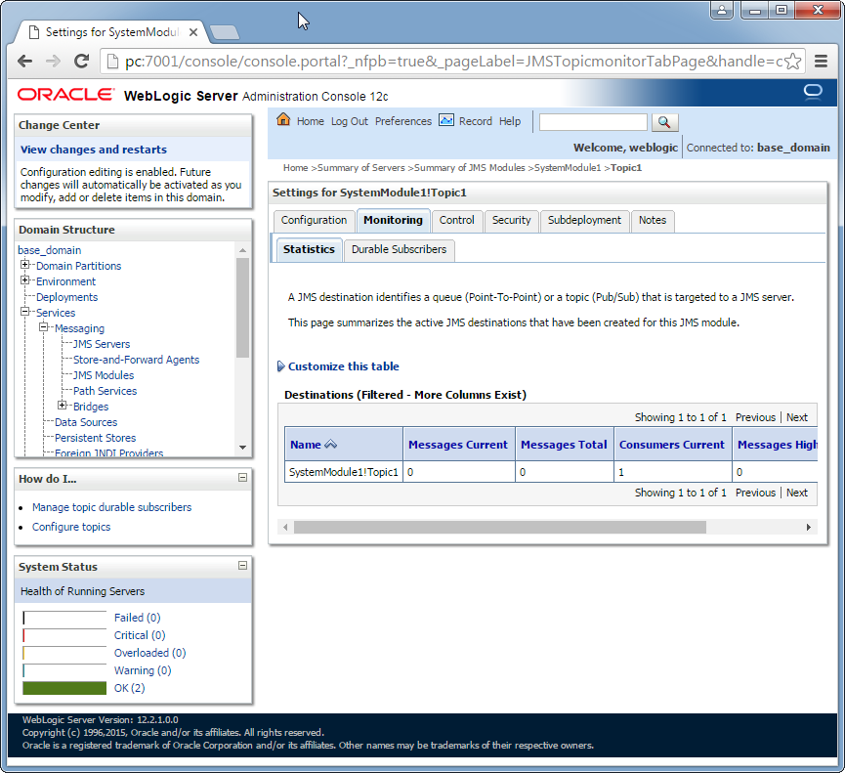Viewport: 845px width, 773px height.
Task: Click Domain Structure scroll down arrow
Action: [242, 448]
